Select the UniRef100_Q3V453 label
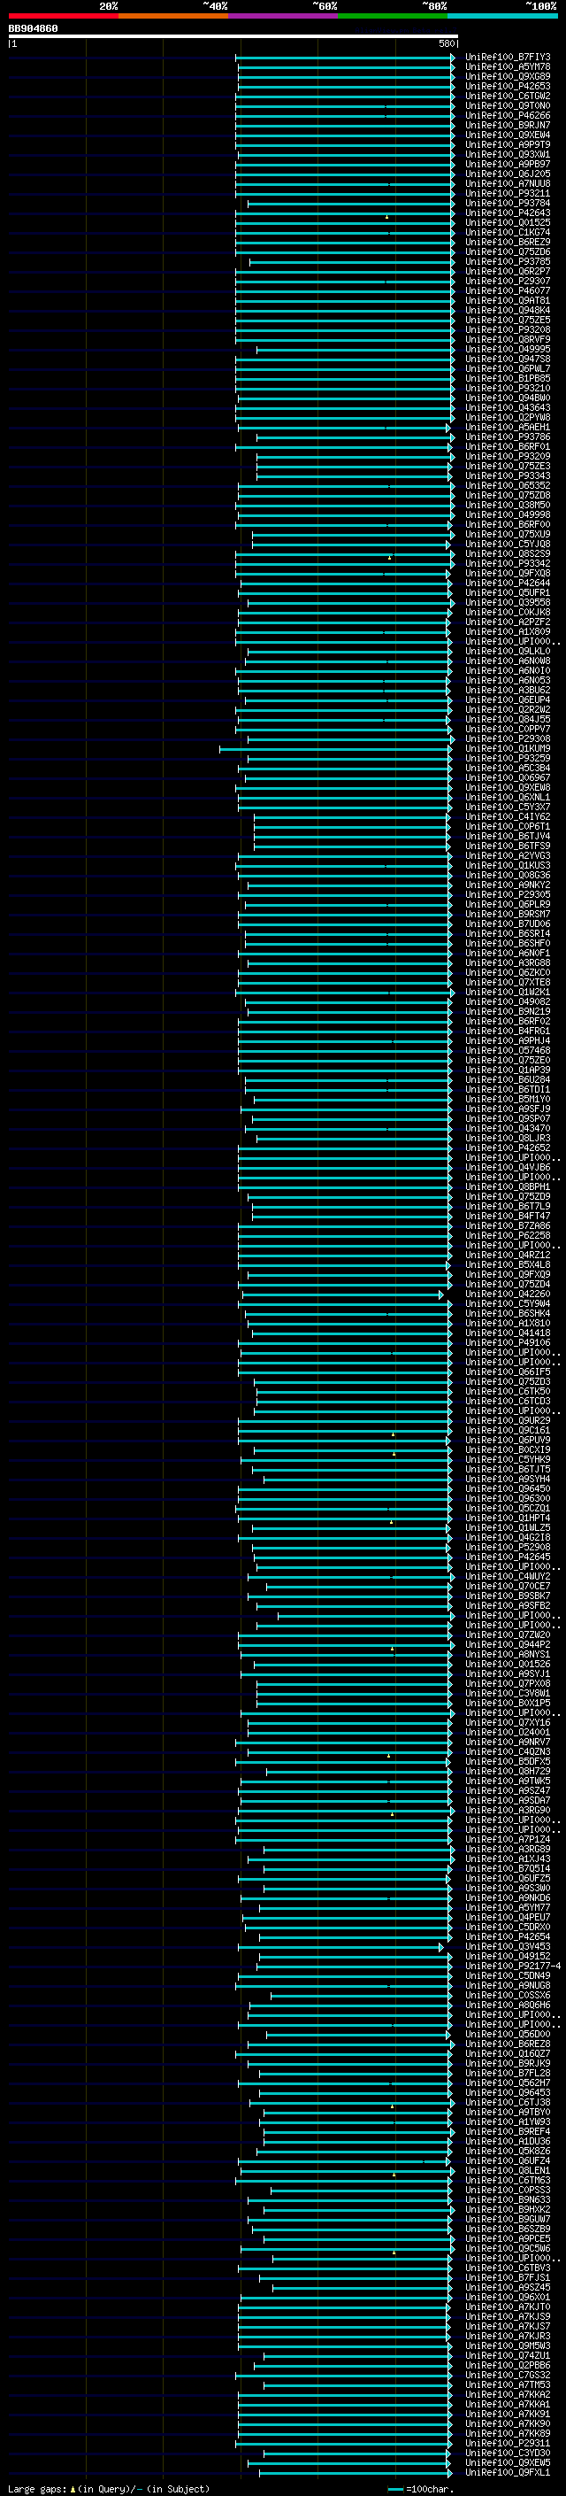566x2496 pixels. point(507,1947)
